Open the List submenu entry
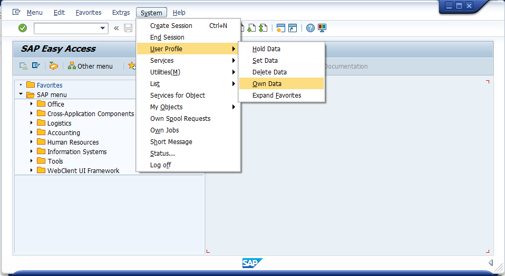505x276 pixels. point(188,84)
